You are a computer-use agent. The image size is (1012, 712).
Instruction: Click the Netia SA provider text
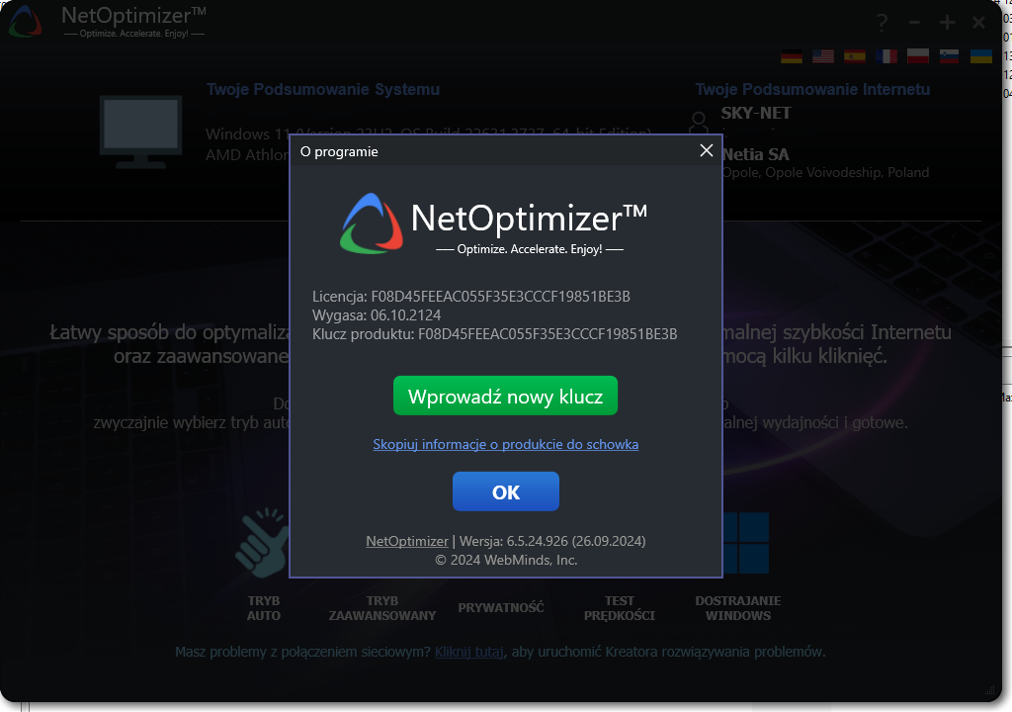[x=756, y=154]
